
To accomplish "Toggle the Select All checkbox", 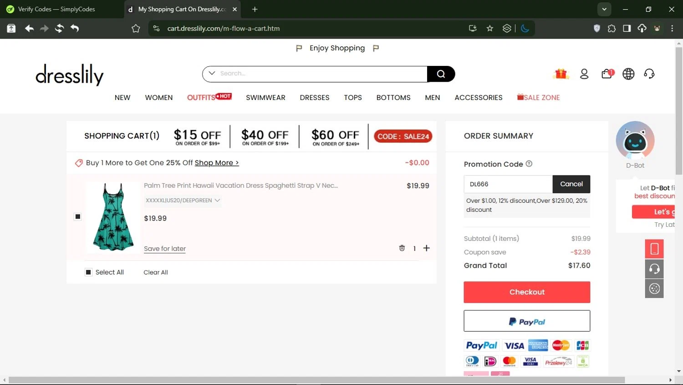I will tap(88, 272).
